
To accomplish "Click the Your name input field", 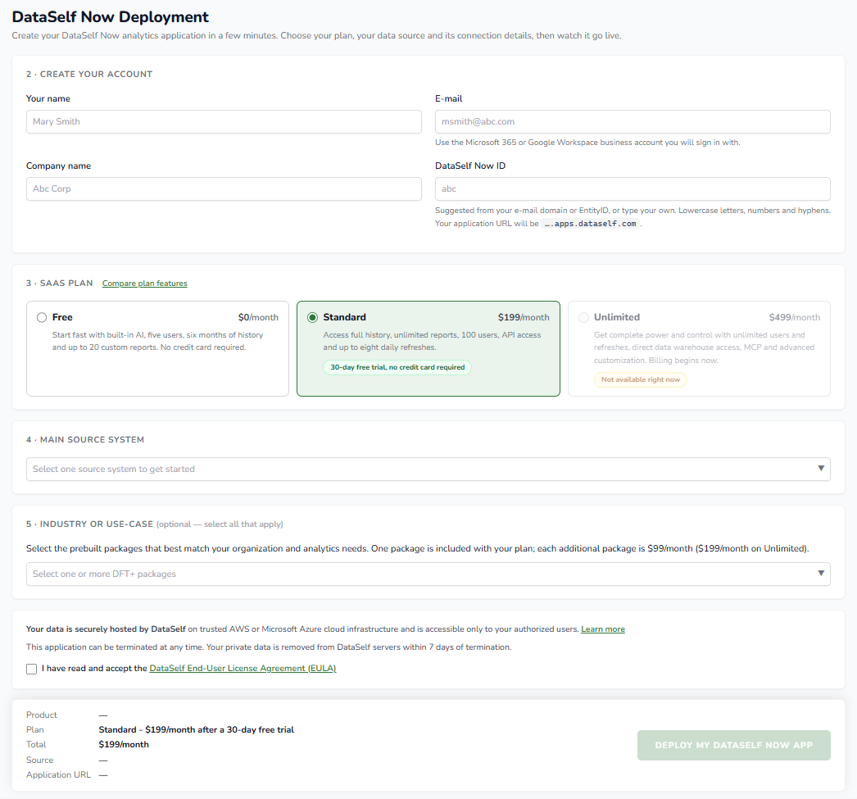I will (x=224, y=121).
